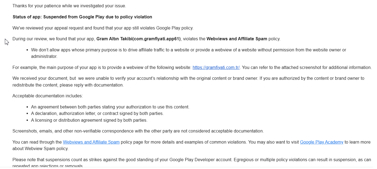
Task: Click 'Screenshots, emails, and other non-verifiable' sentence
Action: [x=138, y=131]
